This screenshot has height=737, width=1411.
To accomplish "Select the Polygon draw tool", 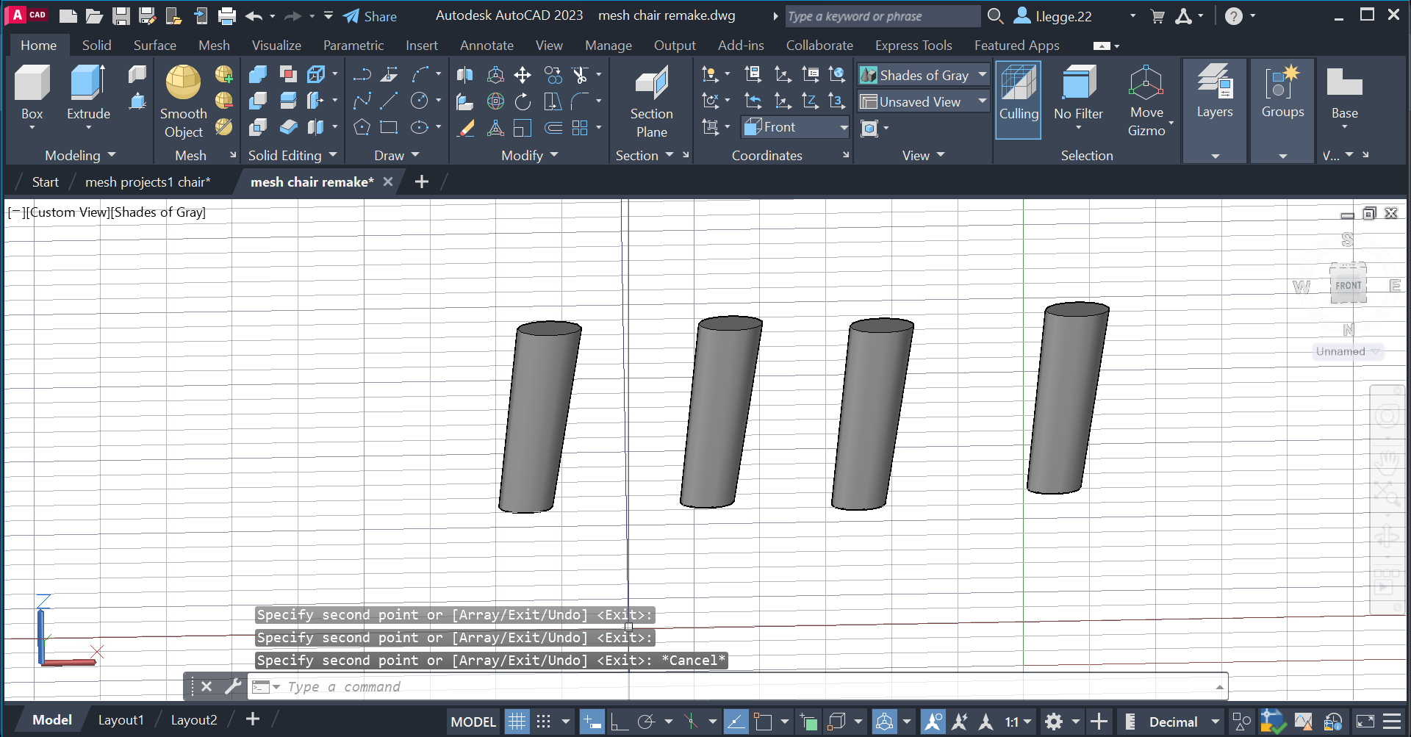I will point(362,128).
